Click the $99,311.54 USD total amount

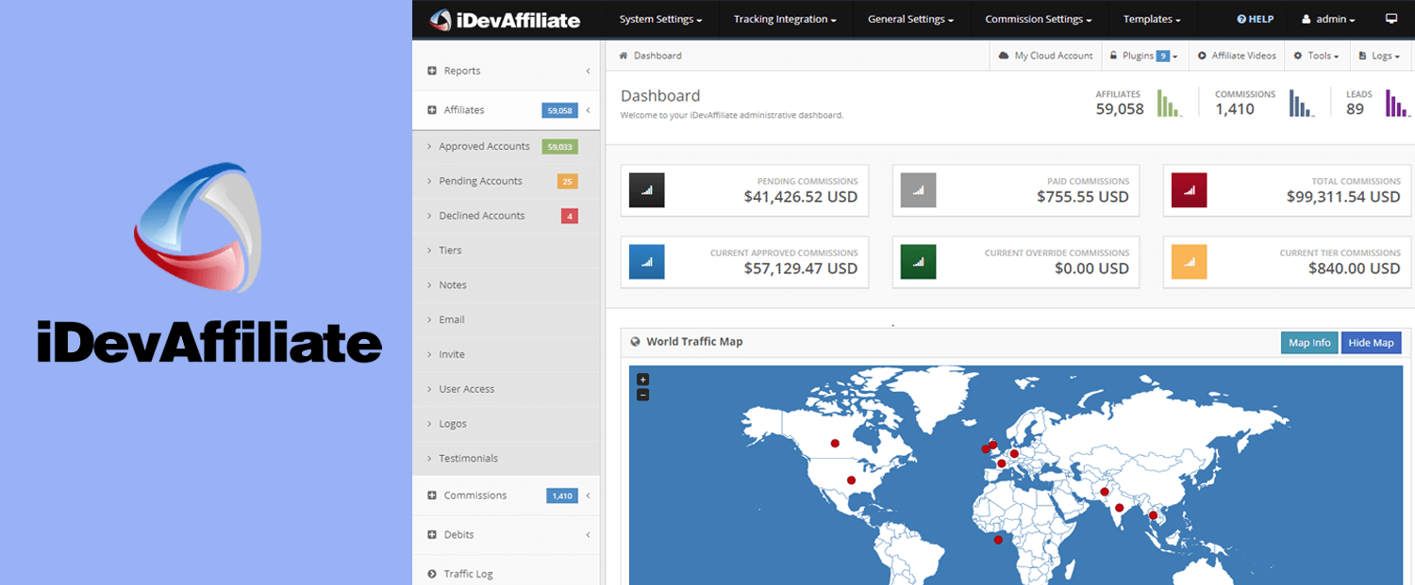(1343, 197)
